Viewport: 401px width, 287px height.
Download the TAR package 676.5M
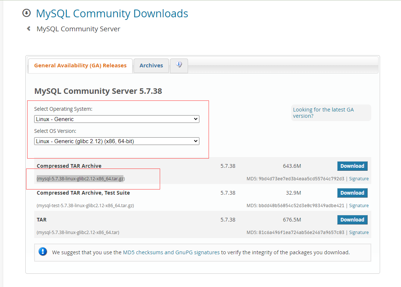click(x=352, y=220)
